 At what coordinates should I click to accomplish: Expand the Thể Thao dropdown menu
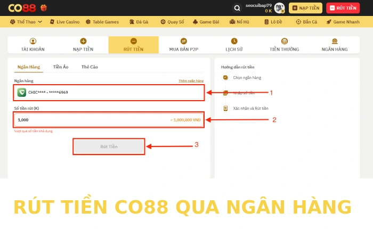[x=26, y=22]
